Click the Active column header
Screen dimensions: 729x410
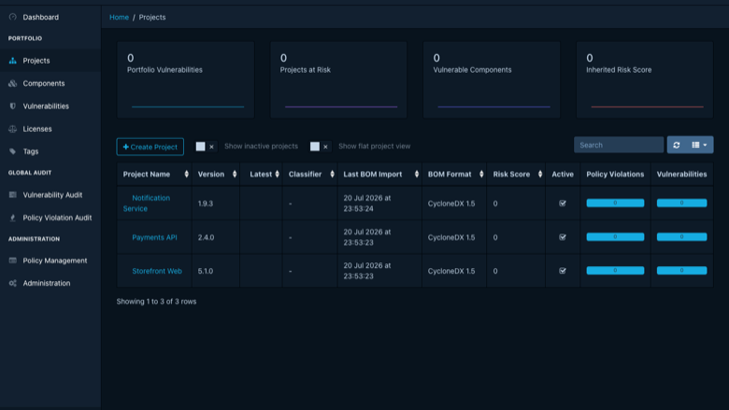563,174
